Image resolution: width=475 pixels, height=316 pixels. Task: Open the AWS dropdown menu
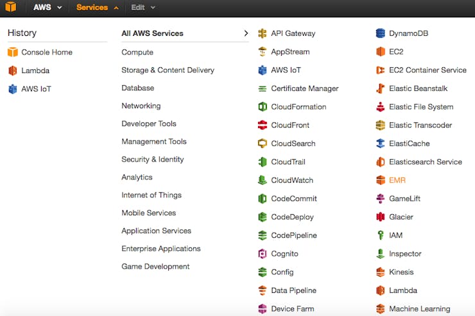[x=47, y=7]
